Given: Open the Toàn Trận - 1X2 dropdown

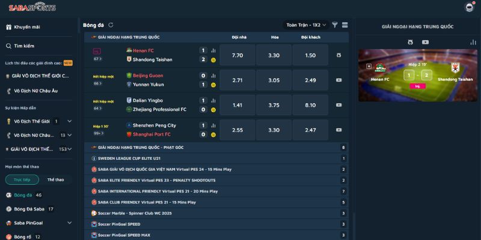Looking at the screenshot, I should point(306,25).
